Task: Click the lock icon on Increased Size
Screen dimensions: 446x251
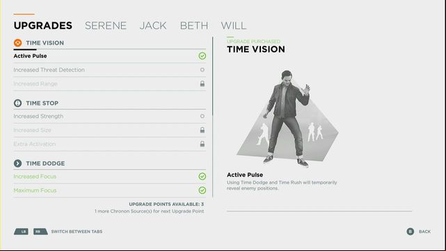Action: (x=202, y=130)
